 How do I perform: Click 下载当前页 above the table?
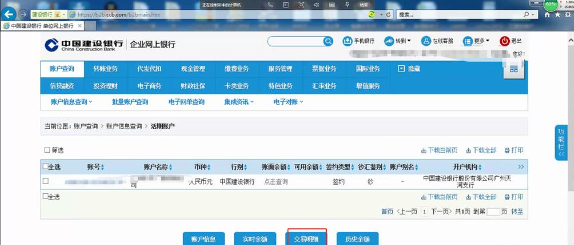click(x=440, y=150)
